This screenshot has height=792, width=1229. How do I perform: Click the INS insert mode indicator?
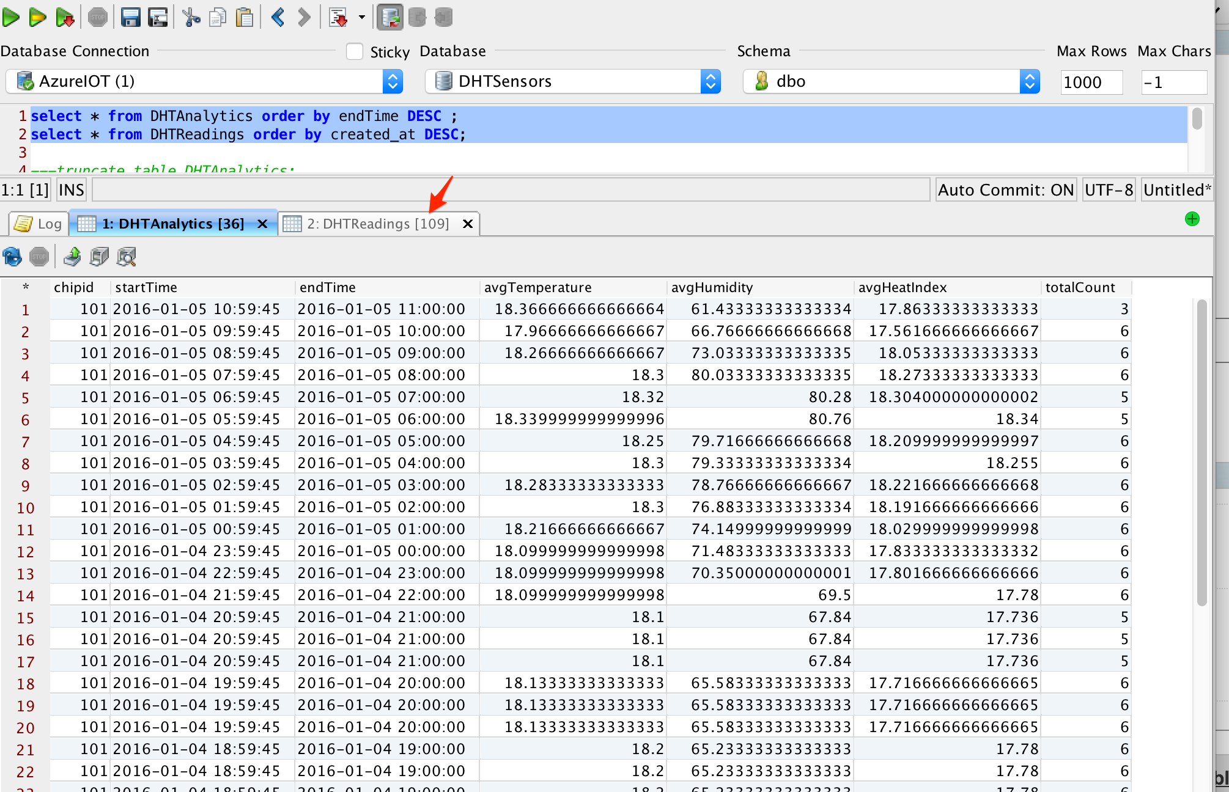pyautogui.click(x=71, y=190)
